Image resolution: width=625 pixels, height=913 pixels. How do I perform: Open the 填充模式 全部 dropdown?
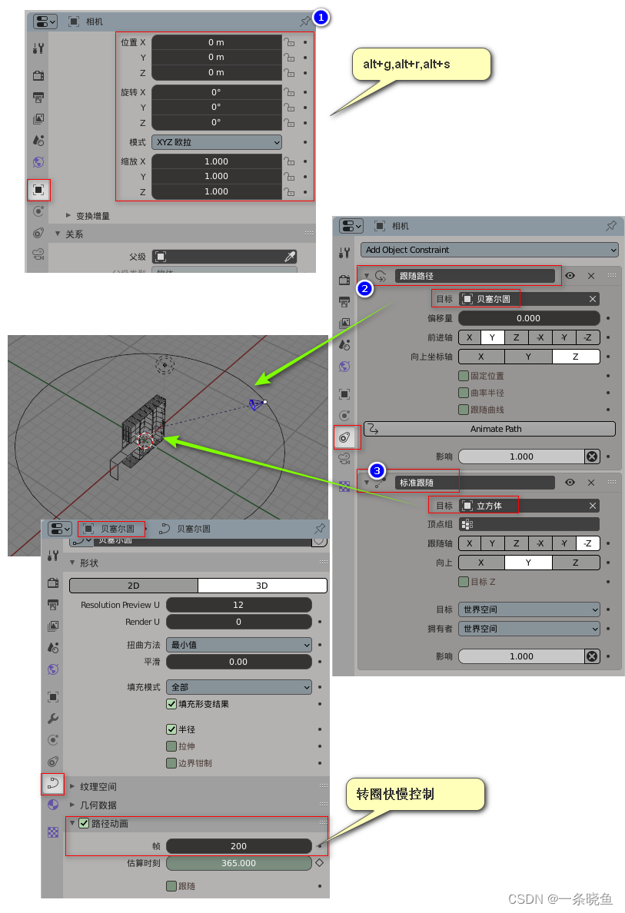coord(239,687)
